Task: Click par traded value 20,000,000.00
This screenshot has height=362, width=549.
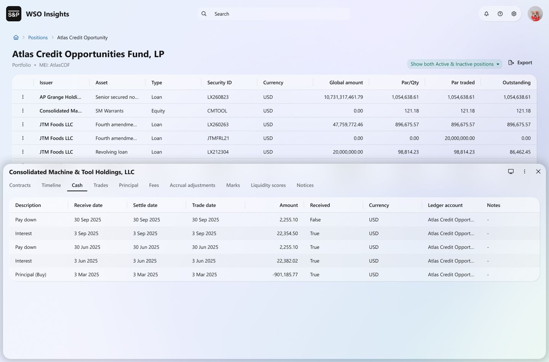Action: click(x=460, y=138)
